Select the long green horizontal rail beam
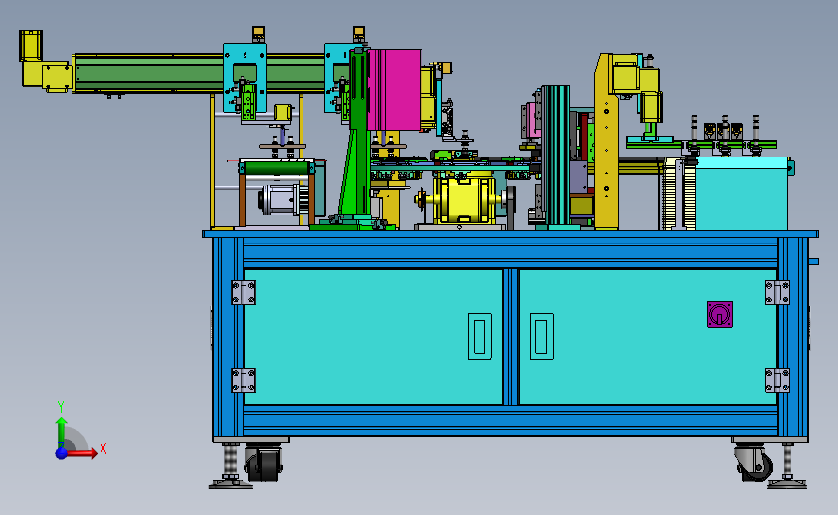The width and height of the screenshot is (838, 515). (200, 73)
